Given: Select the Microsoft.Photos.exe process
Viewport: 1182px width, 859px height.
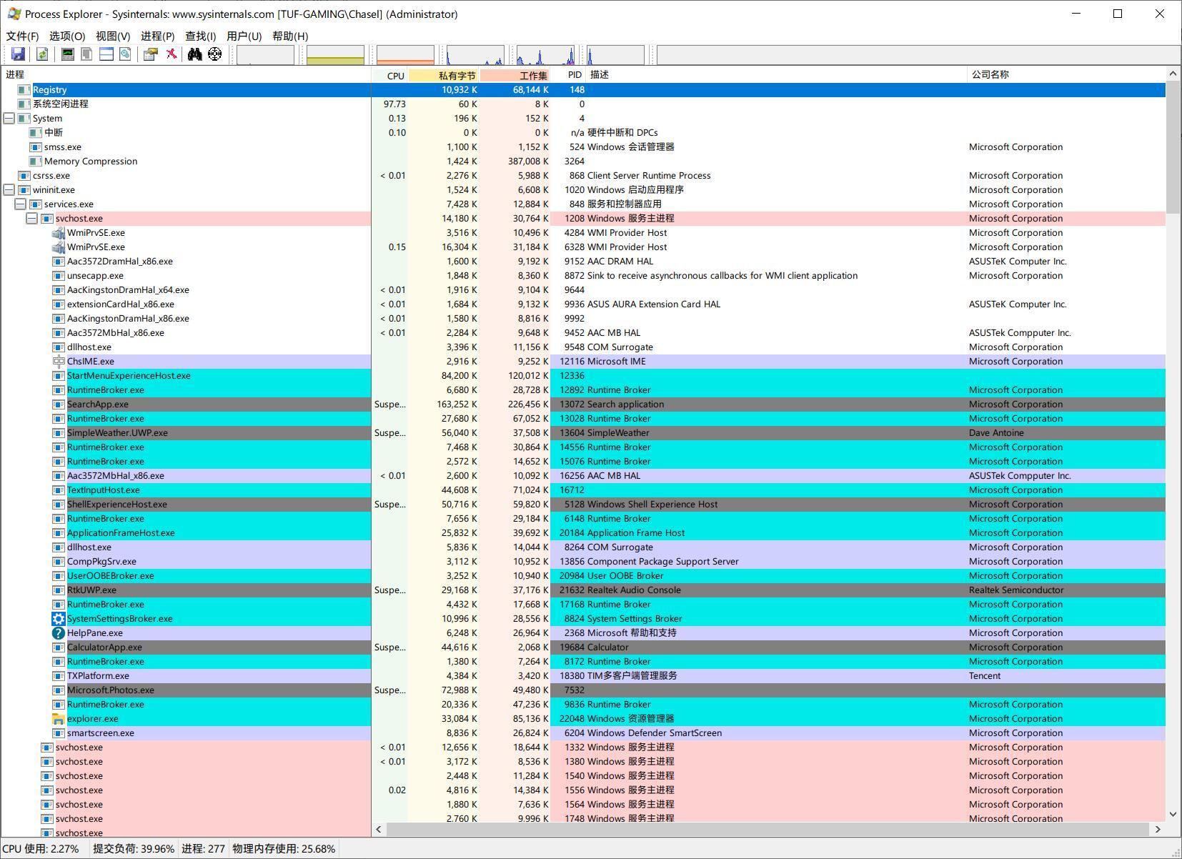Looking at the screenshot, I should (111, 690).
